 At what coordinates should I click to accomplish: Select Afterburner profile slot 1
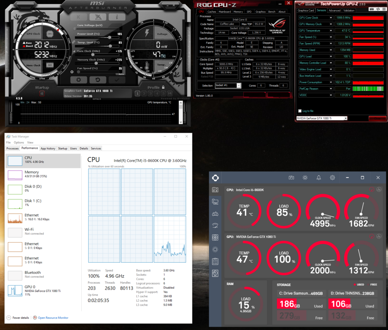(137, 94)
